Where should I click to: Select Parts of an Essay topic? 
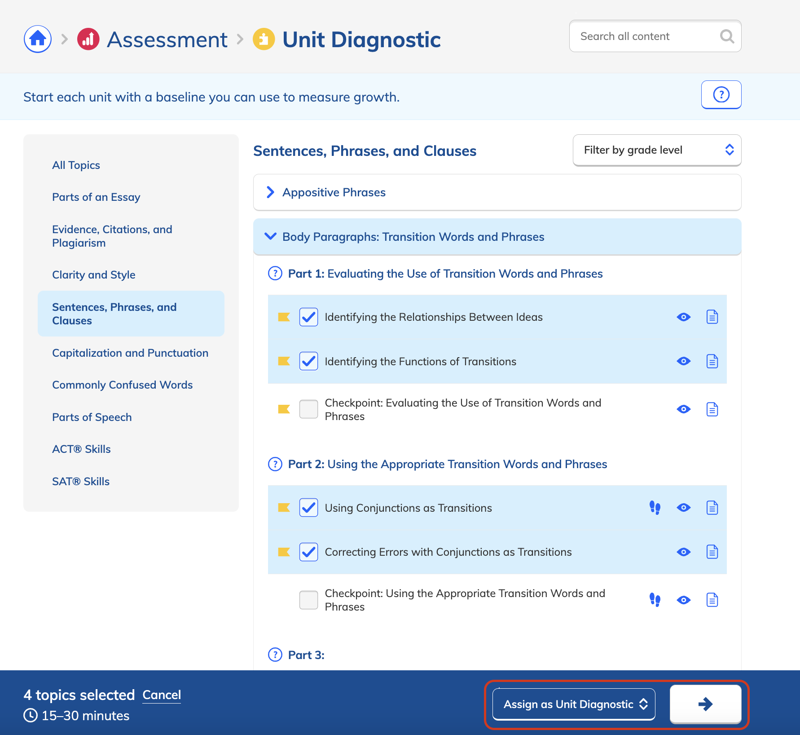96,197
